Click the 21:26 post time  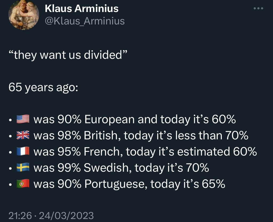tap(20, 215)
